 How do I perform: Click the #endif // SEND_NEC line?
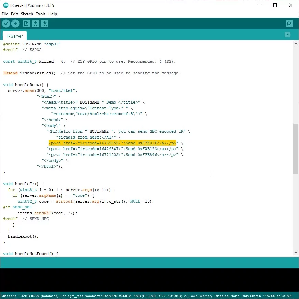[x=26, y=219]
